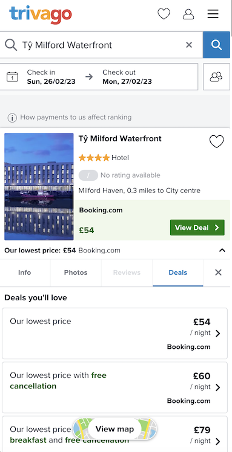Screen dimensions: 232x452
Task: Clear the search field with X icon
Action: click(189, 45)
